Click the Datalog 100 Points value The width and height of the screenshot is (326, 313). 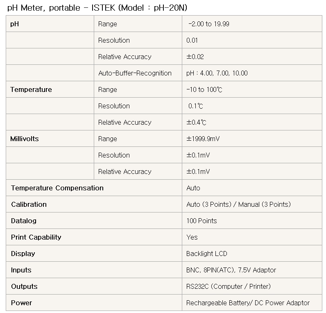pos(201,221)
